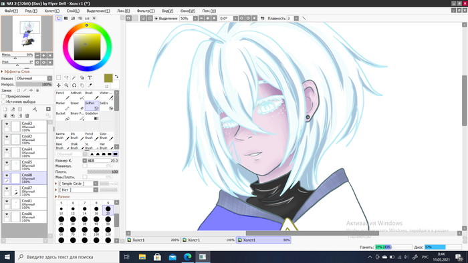Choose the magic wand tool
Viewport: 468px width, 263px height.
coord(74,77)
